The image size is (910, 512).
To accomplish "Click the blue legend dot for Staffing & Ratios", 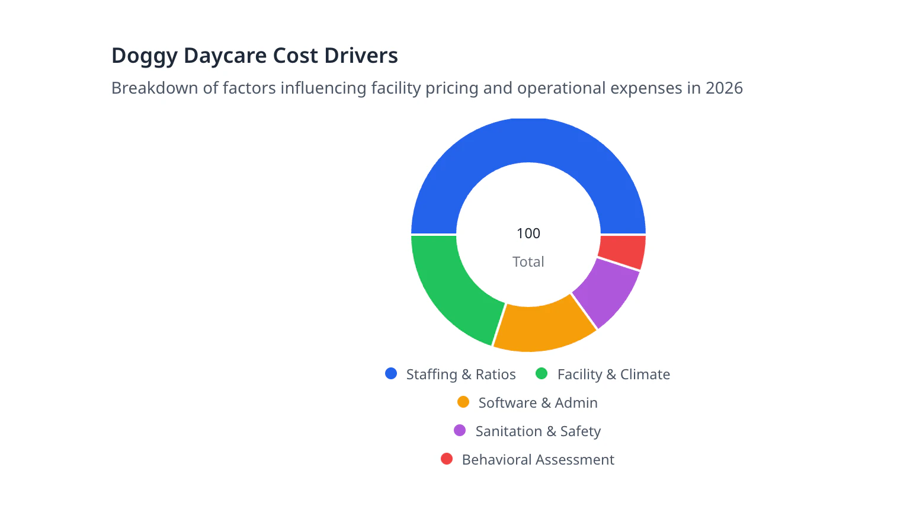I will click(x=391, y=373).
